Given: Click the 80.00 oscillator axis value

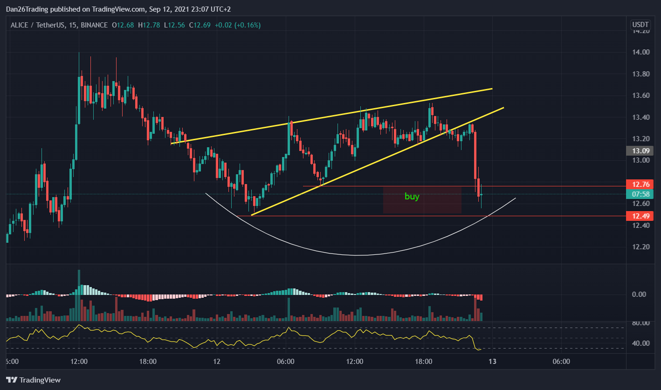Looking at the screenshot, I should click(640, 323).
